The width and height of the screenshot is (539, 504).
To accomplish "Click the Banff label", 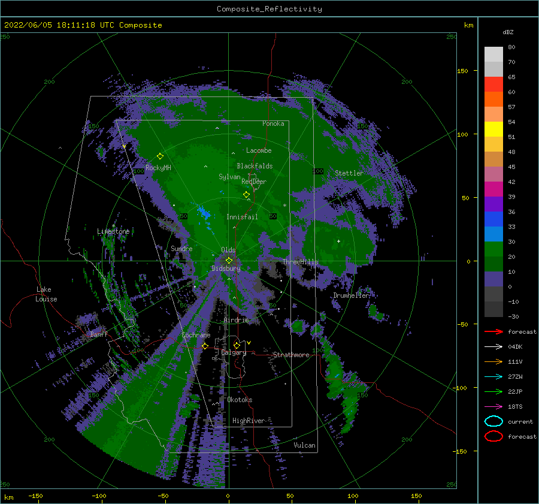I will pyautogui.click(x=99, y=334).
